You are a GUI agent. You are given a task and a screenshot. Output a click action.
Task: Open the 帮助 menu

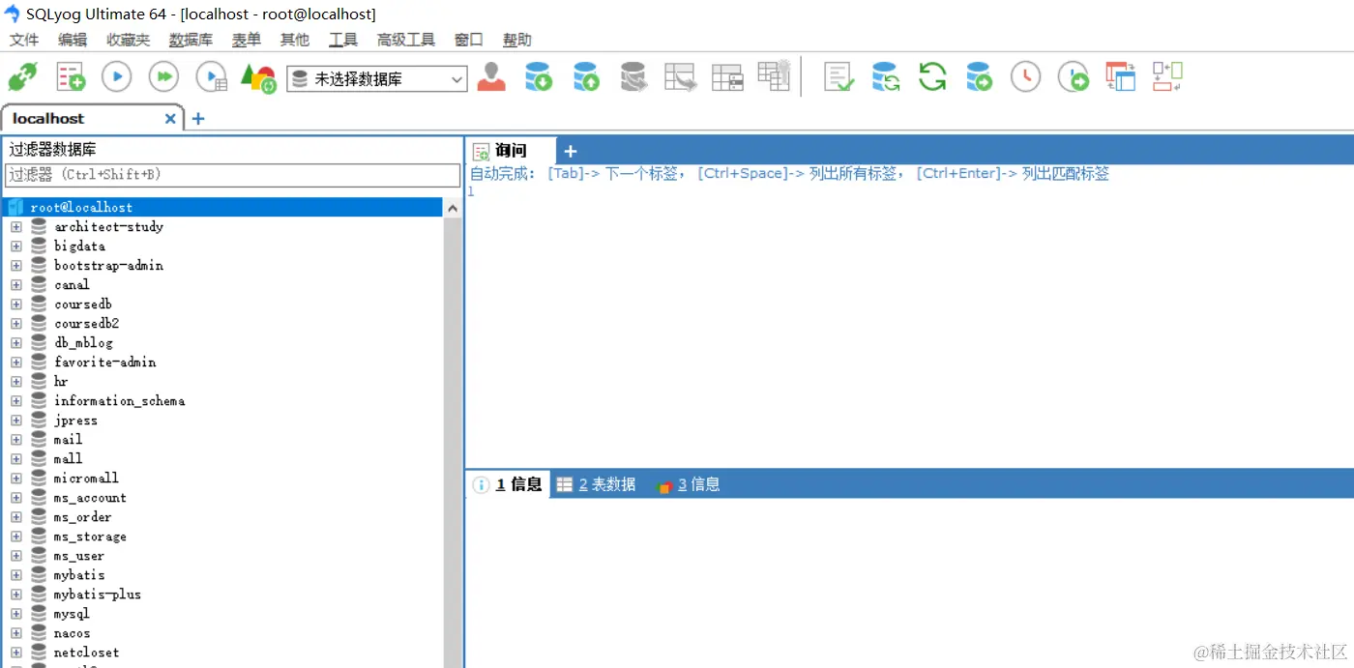[x=517, y=40]
